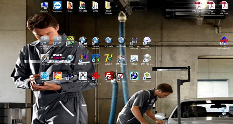The height and width of the screenshot is (124, 233).
Task: Open the NCSEXPER shortcut
Action: 83,58
